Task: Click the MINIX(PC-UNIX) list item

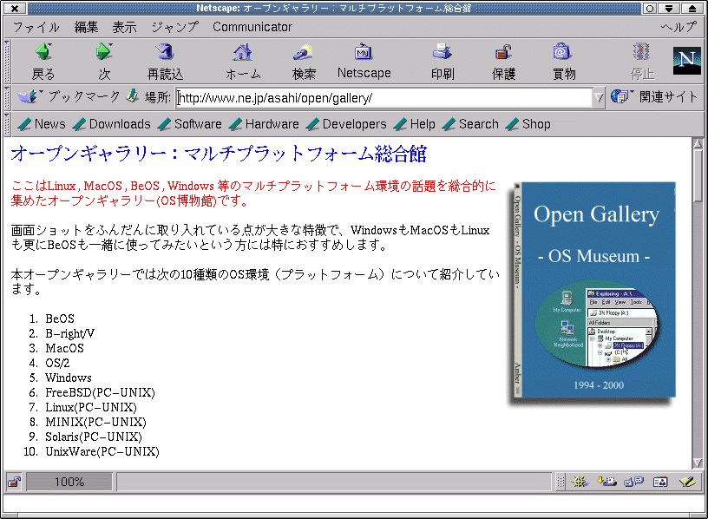Action: pyautogui.click(x=95, y=423)
